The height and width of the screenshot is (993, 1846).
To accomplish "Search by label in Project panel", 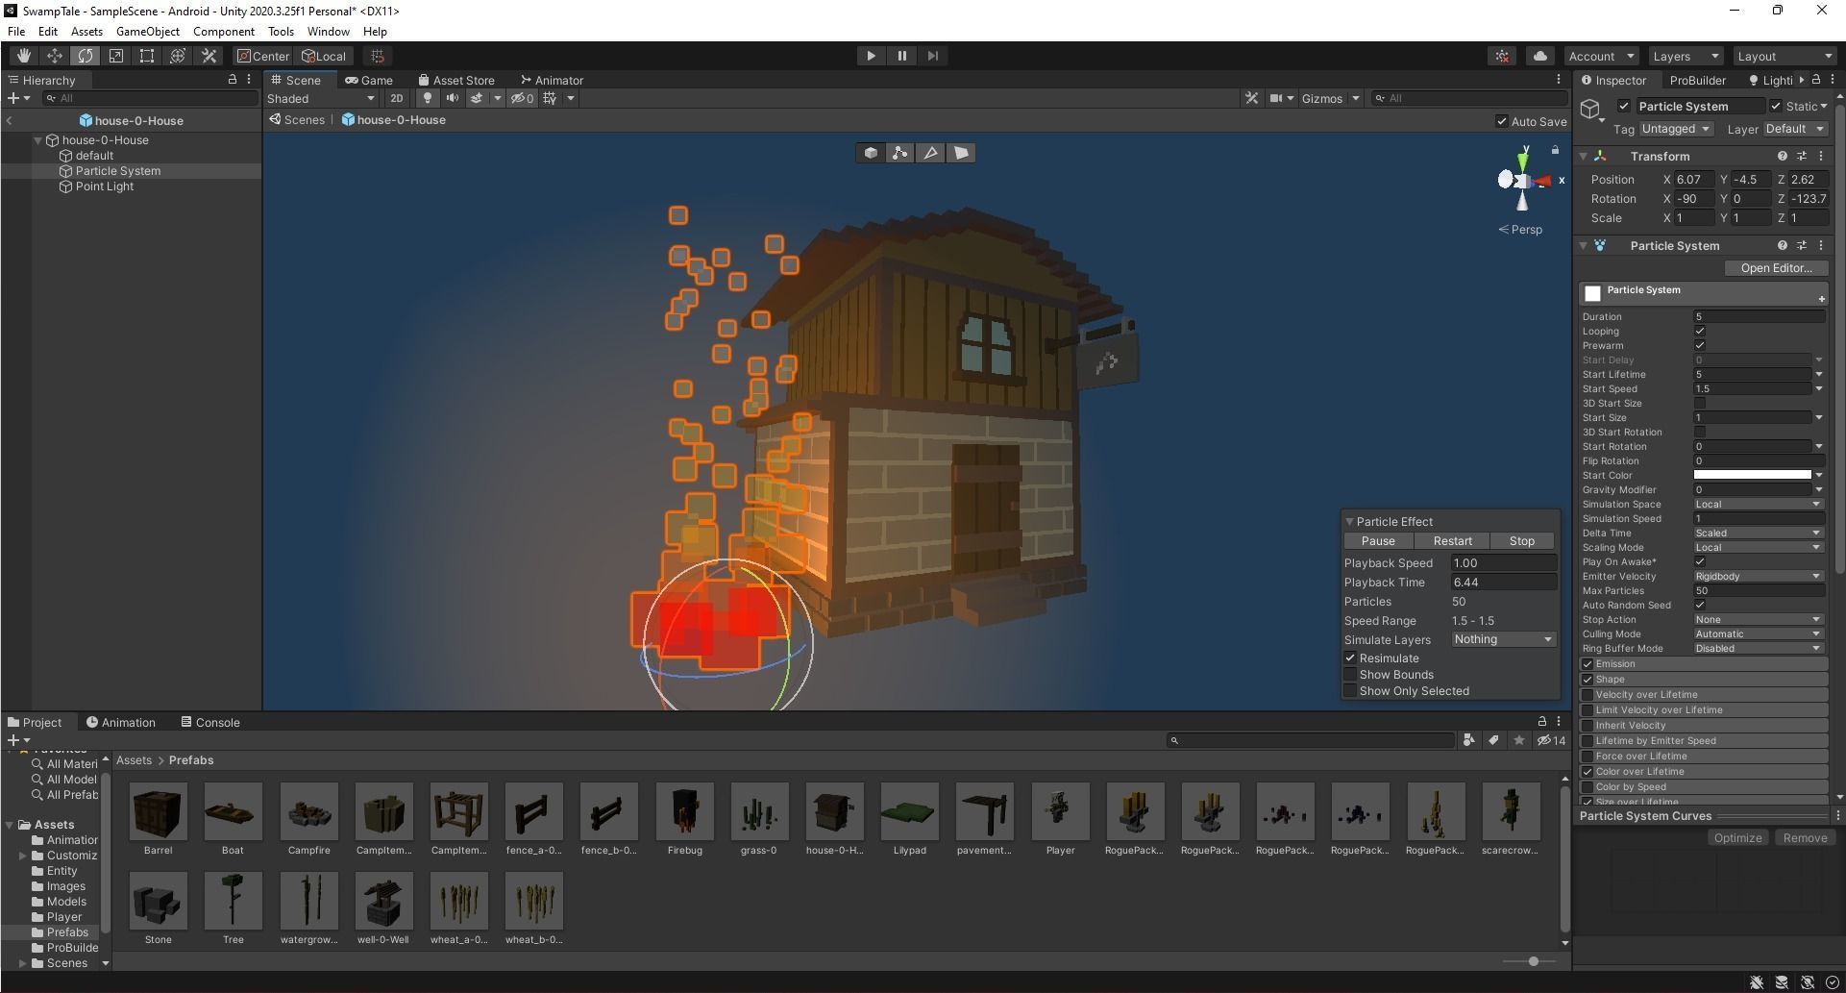I will tap(1493, 740).
